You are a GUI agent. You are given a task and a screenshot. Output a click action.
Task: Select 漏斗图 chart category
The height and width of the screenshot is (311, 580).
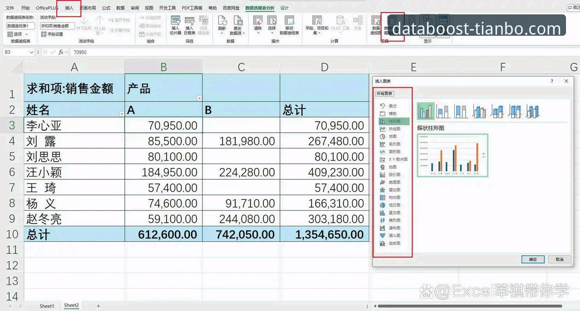click(394, 236)
